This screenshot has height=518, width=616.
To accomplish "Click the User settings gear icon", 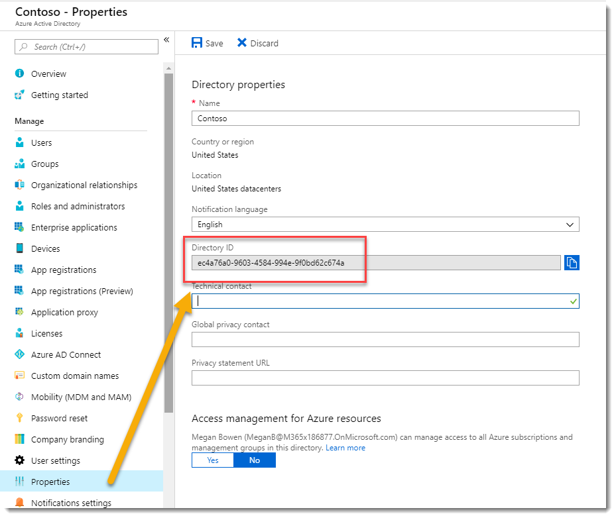I will (19, 460).
